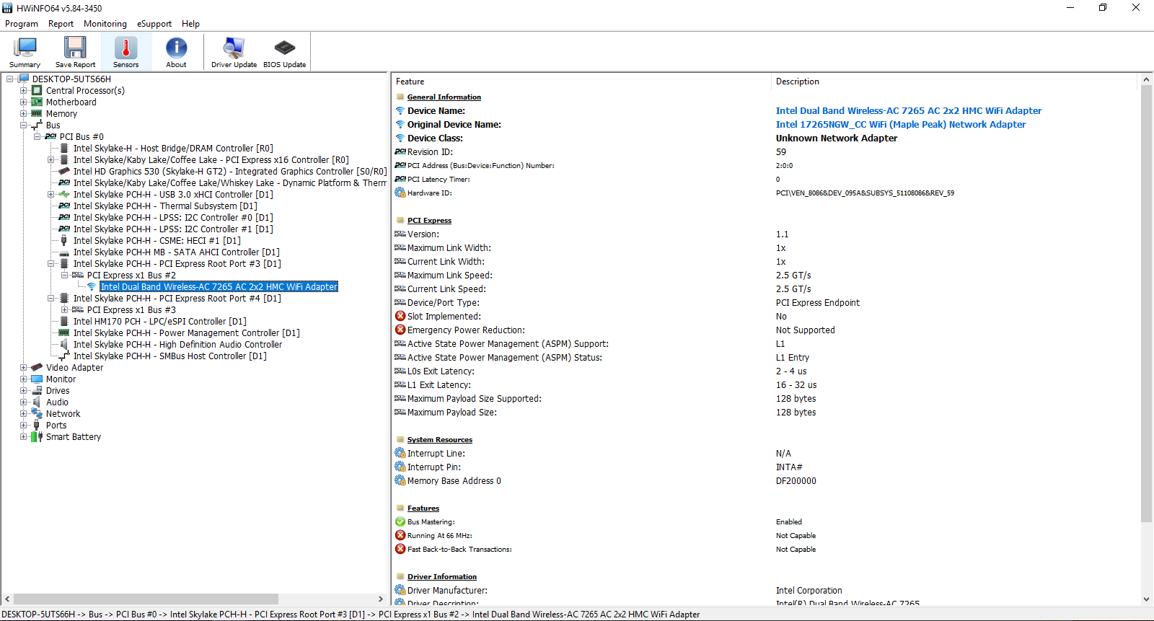Click the Bus Mastering green check icon
The width and height of the screenshot is (1154, 621).
pyautogui.click(x=400, y=521)
